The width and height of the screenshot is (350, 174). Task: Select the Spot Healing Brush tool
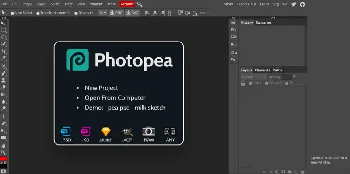click(3, 66)
